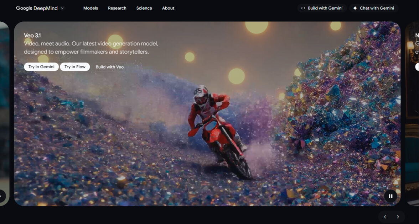419x224 pixels.
Task: Click the Chat with Gemini button
Action: pyautogui.click(x=373, y=8)
